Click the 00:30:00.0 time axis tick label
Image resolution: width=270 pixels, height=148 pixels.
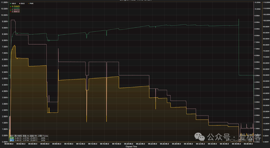point(188,144)
